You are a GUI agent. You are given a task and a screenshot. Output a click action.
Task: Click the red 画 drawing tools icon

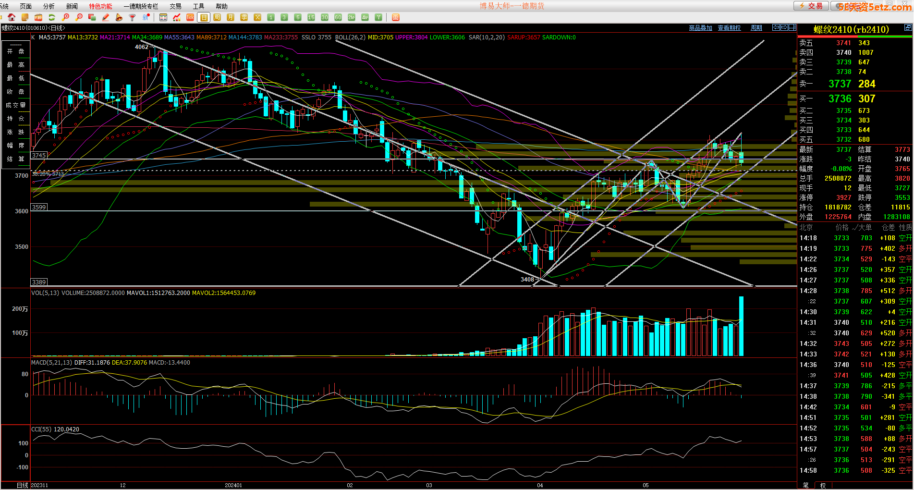pos(396,17)
